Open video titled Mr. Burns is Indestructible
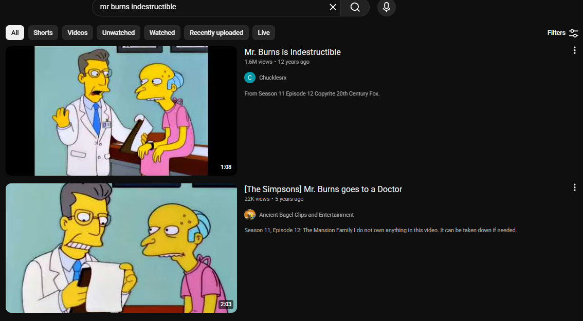583x321 pixels. pyautogui.click(x=293, y=52)
